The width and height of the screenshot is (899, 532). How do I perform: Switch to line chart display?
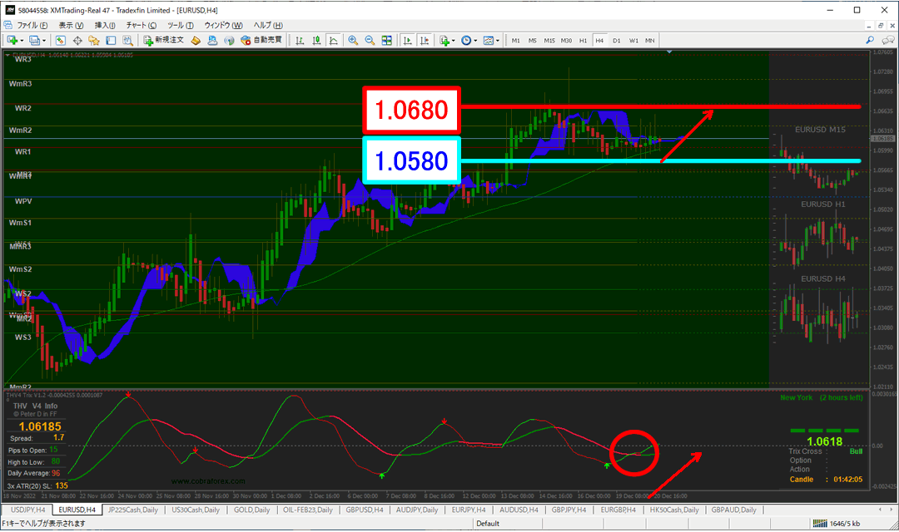(x=333, y=40)
